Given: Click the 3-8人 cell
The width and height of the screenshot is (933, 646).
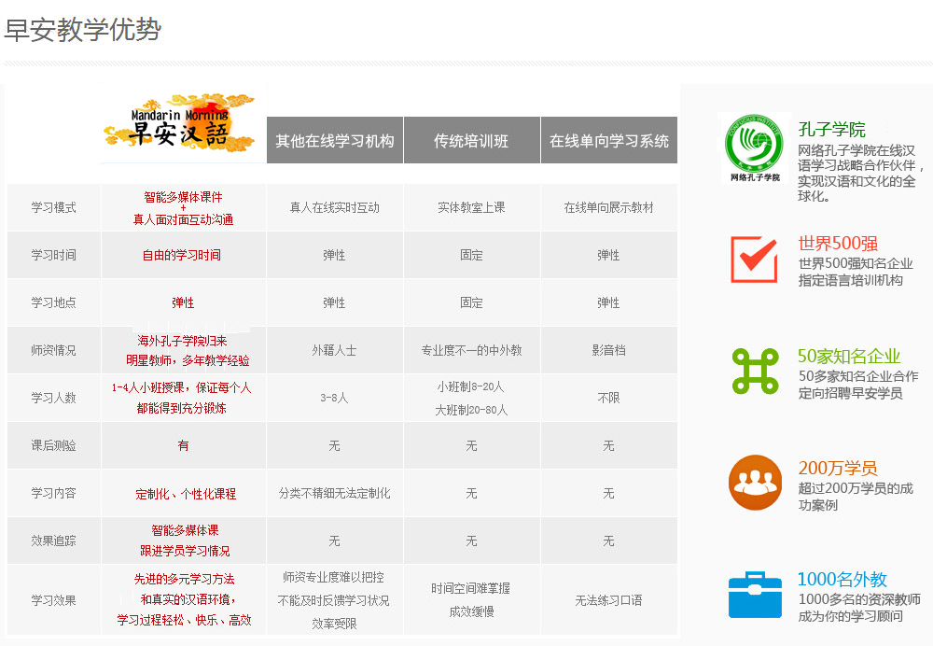Looking at the screenshot, I should tap(334, 398).
